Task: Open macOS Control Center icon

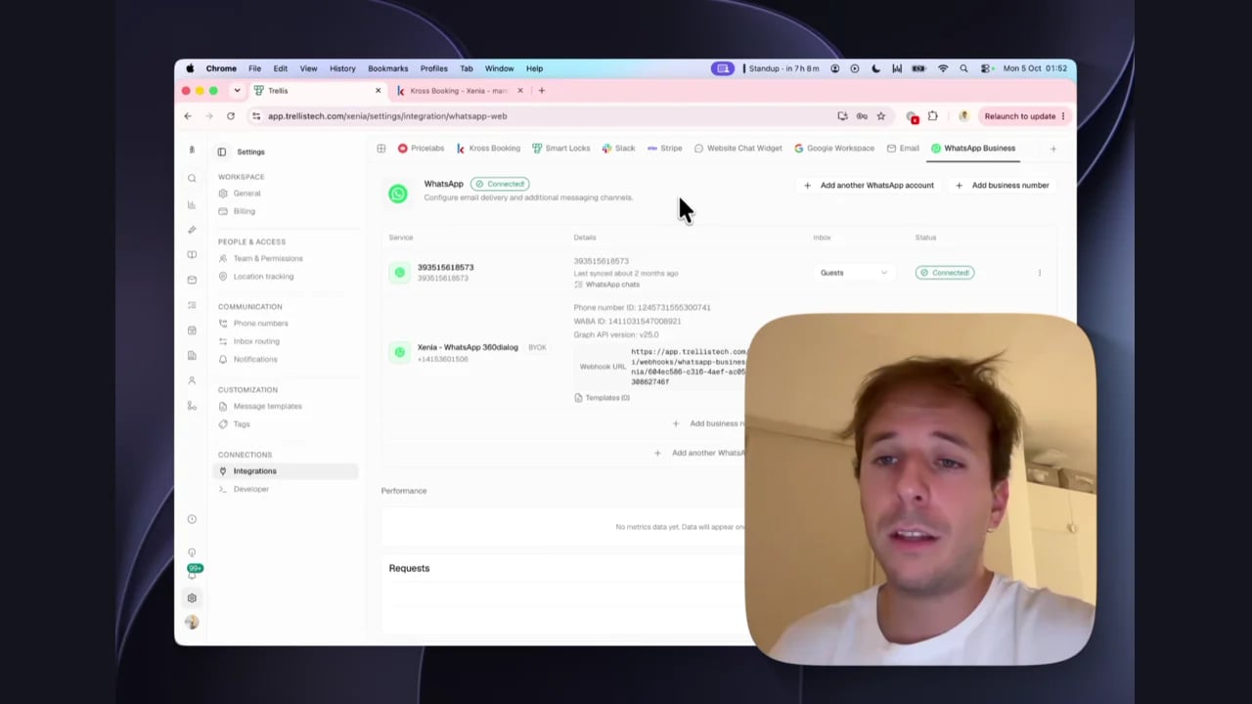Action: coord(985,68)
